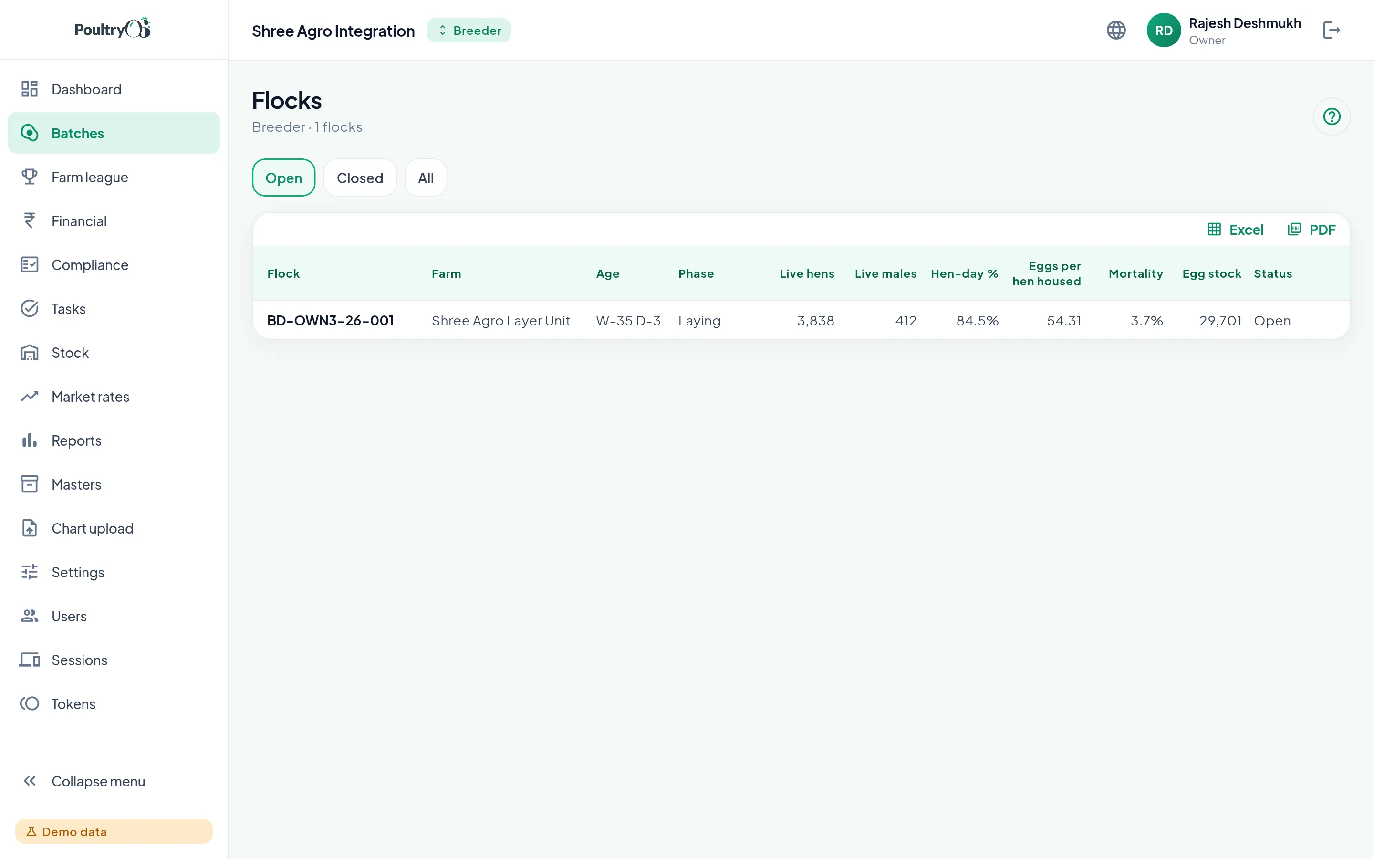Switch to the Closed flocks tab
Screen dimensions: 1374x859
pos(360,178)
